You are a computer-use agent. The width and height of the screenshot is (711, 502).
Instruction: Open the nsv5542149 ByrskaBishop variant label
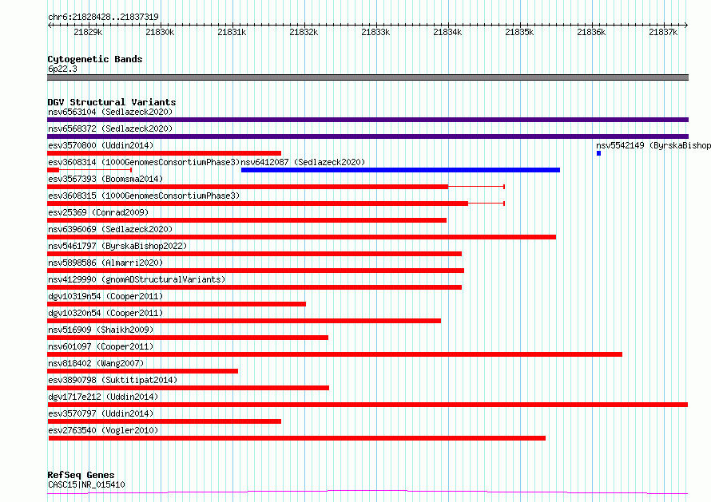pos(653,145)
